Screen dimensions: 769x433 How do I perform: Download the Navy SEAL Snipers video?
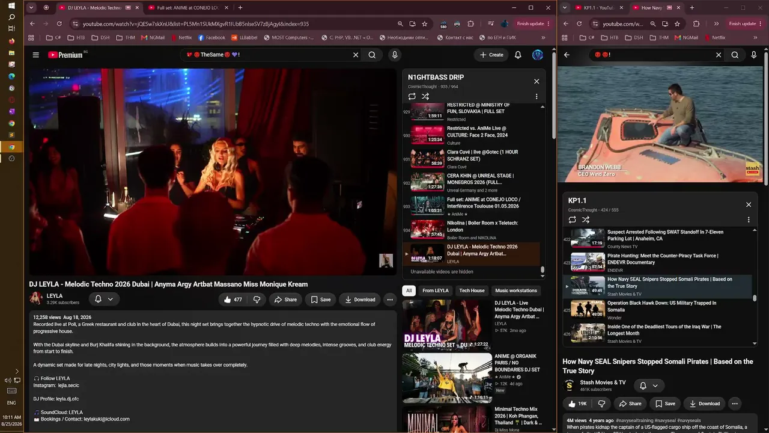tap(704, 404)
